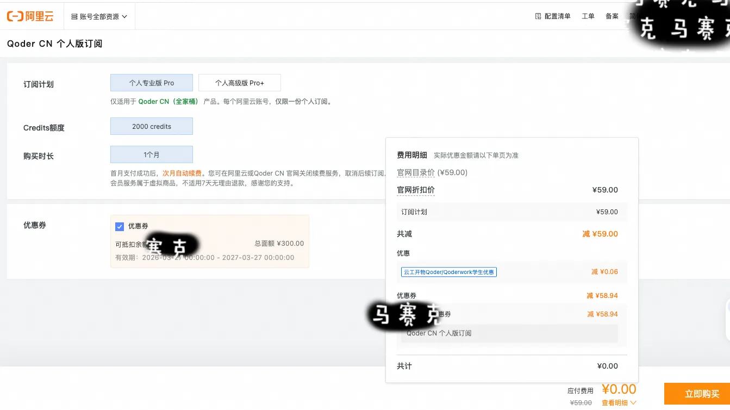Click the 减 ¥0.06 discount amount
Image resolution: width=730 pixels, height=410 pixels.
[x=604, y=272]
